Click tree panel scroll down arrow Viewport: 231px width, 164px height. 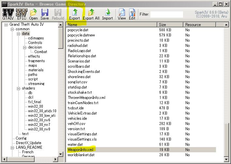pyautogui.click(x=61, y=154)
